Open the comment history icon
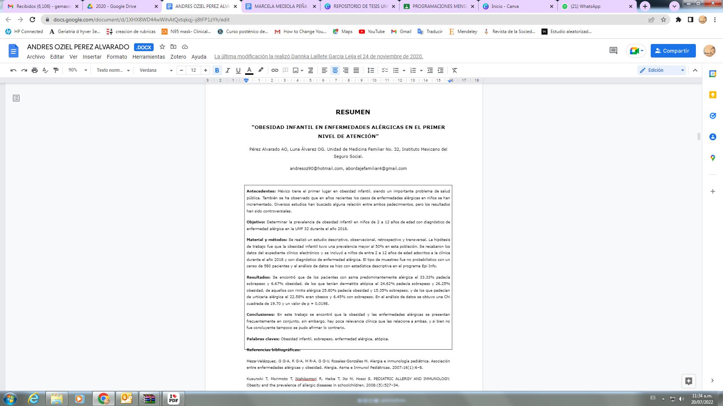 click(x=613, y=51)
